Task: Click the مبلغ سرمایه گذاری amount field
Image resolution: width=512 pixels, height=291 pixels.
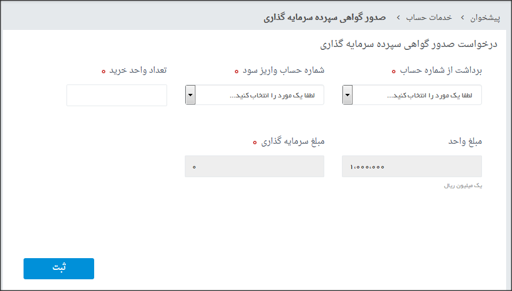Action: (x=254, y=167)
